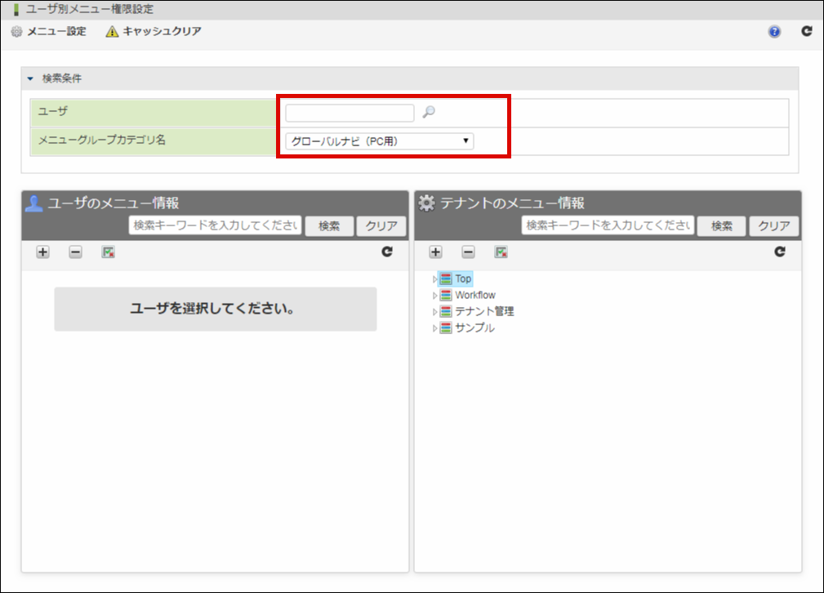Click the gear icon on テナントのメニュー情報 header
The height and width of the screenshot is (593, 824).
coord(425,204)
